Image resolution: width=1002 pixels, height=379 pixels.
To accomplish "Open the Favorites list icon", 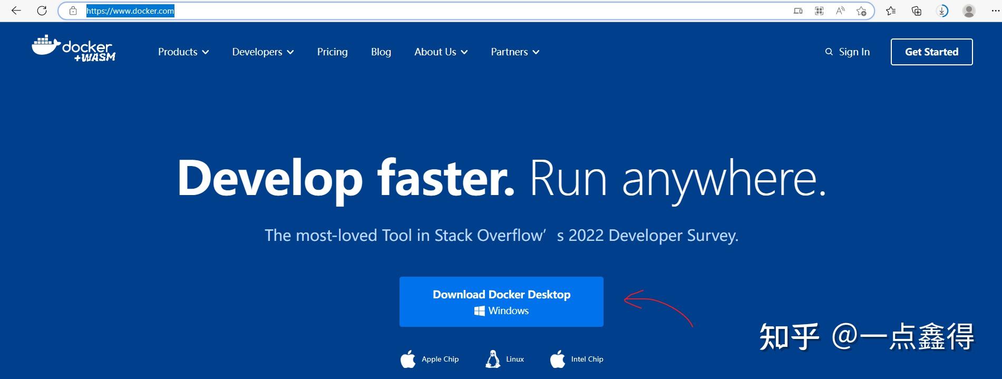I will [x=891, y=11].
